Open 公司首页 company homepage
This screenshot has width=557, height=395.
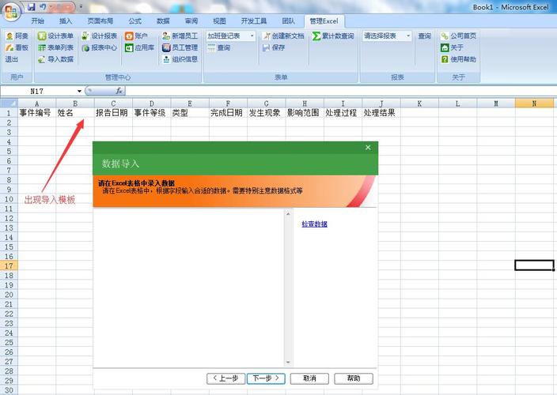click(x=458, y=36)
